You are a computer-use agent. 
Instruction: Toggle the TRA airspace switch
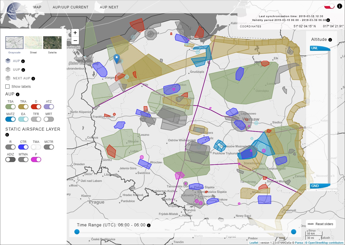click(x=23, y=107)
